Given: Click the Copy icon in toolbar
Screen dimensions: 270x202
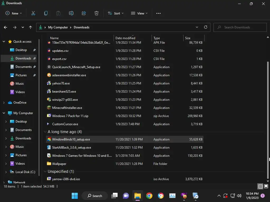Looking at the screenshot, I should coord(46,13).
